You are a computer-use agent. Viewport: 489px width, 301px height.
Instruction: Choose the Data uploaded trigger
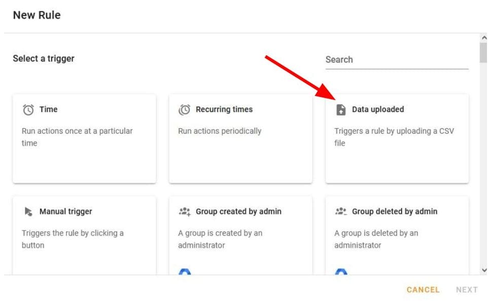click(x=398, y=137)
